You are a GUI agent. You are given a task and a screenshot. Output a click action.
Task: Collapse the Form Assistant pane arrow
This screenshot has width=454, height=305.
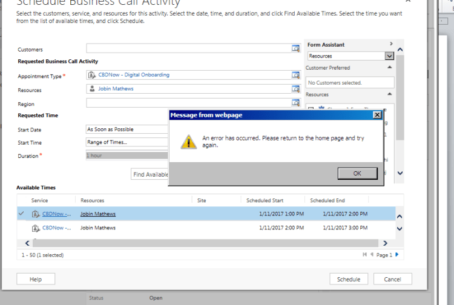point(391,44)
